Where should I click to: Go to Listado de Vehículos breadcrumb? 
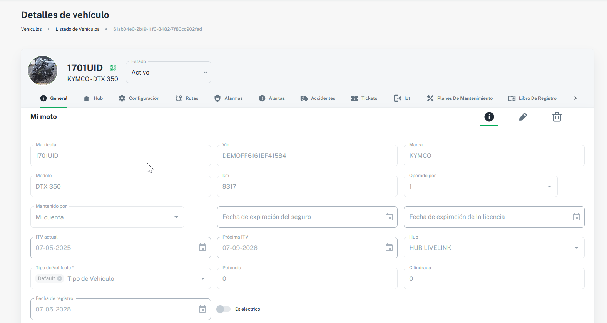tap(77, 29)
